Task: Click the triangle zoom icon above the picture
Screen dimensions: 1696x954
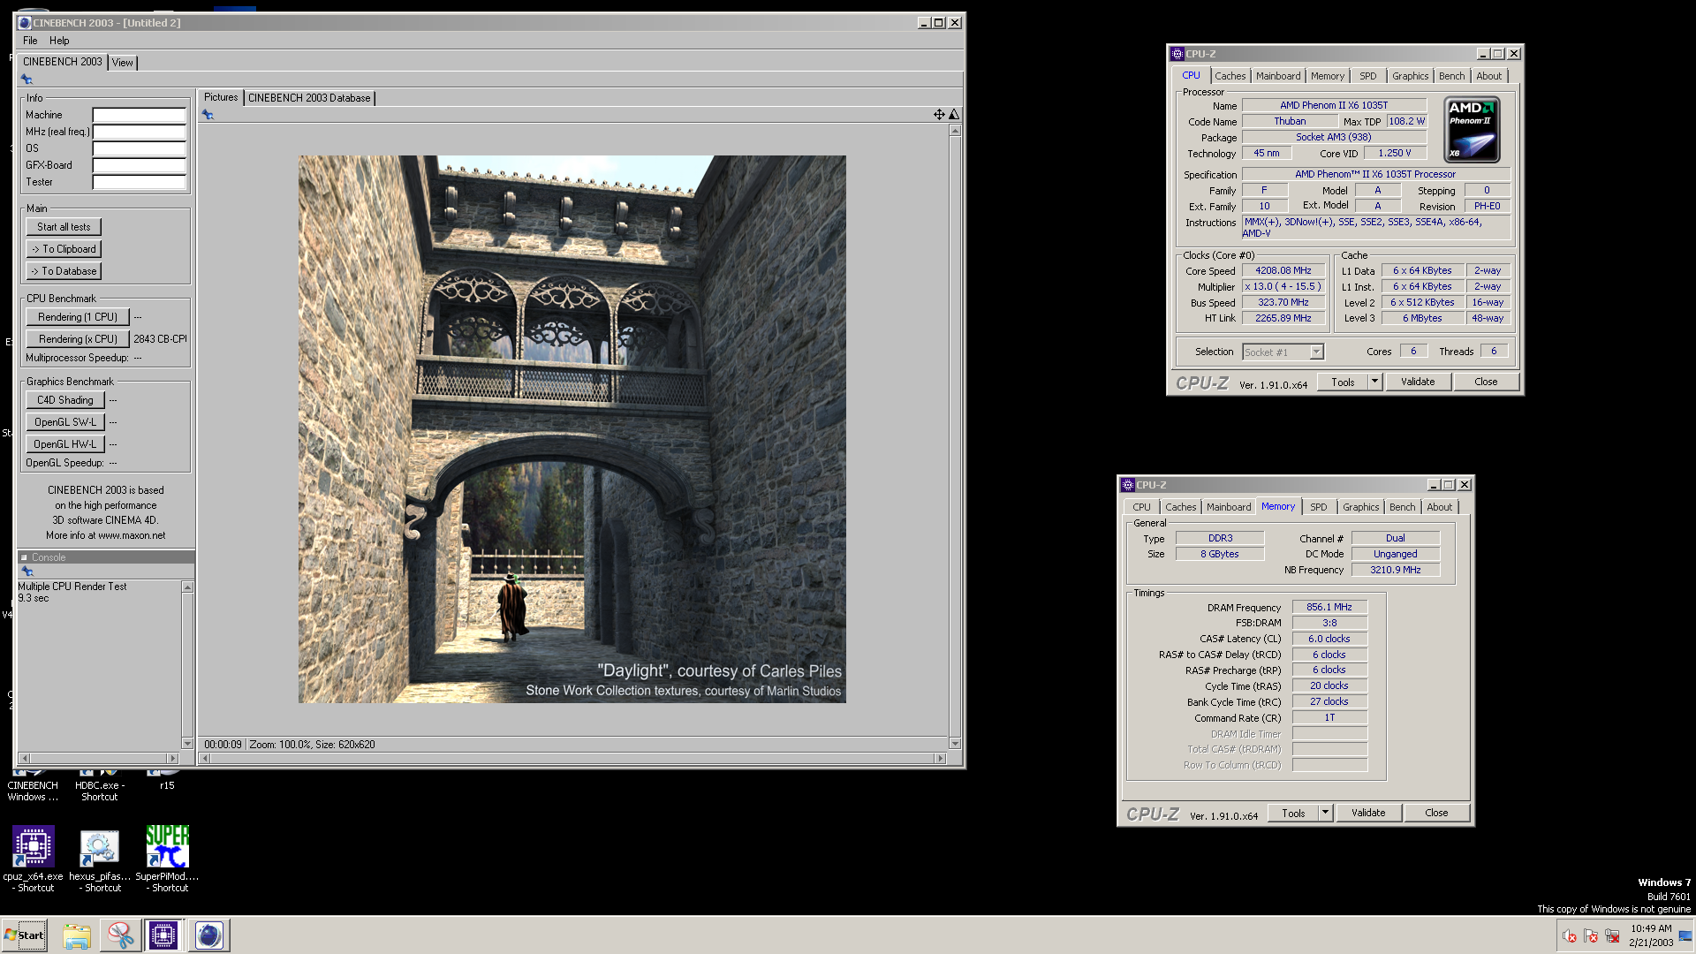Action: 954,115
